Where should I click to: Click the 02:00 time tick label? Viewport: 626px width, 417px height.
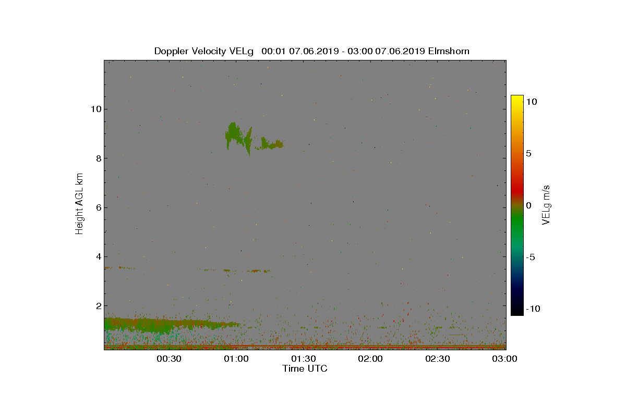point(370,359)
